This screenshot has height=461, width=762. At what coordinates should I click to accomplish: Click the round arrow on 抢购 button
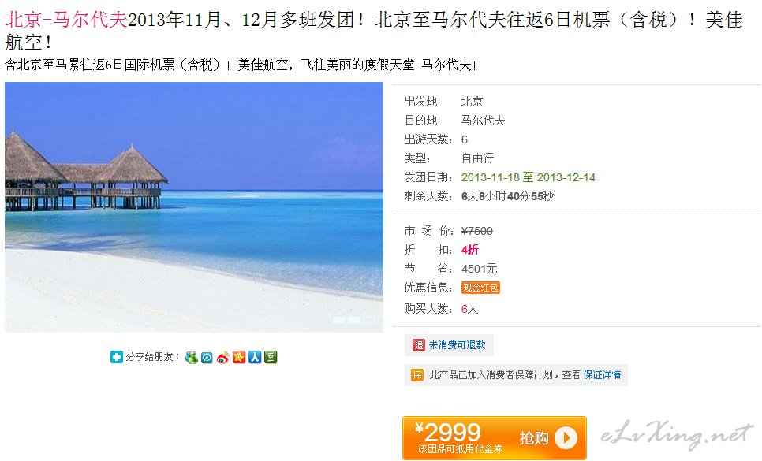coord(566,437)
